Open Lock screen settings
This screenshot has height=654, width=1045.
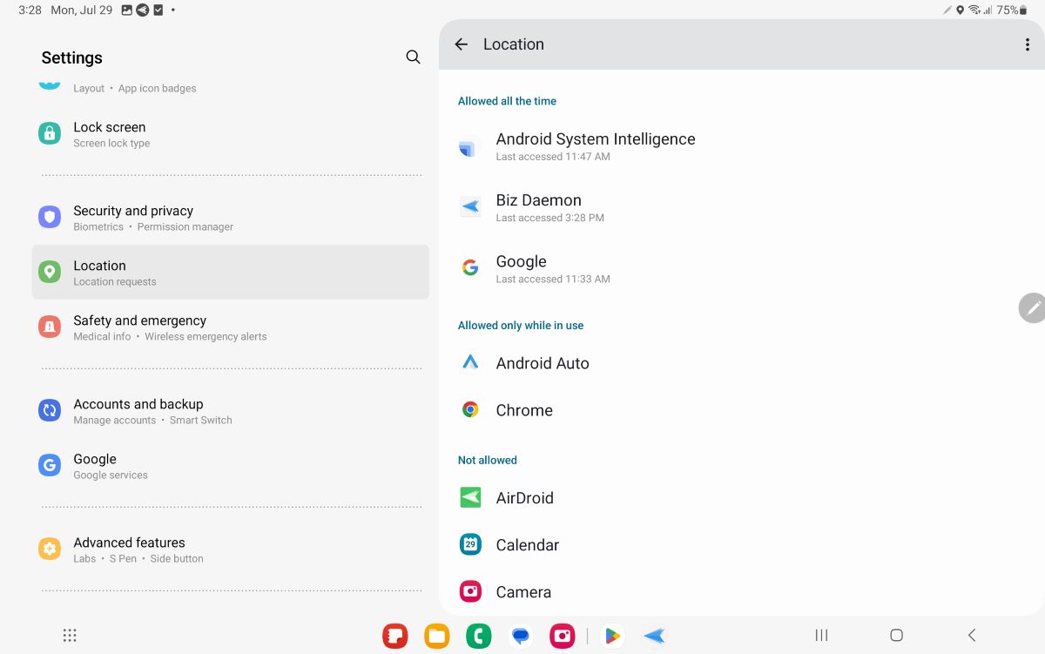[x=109, y=133]
